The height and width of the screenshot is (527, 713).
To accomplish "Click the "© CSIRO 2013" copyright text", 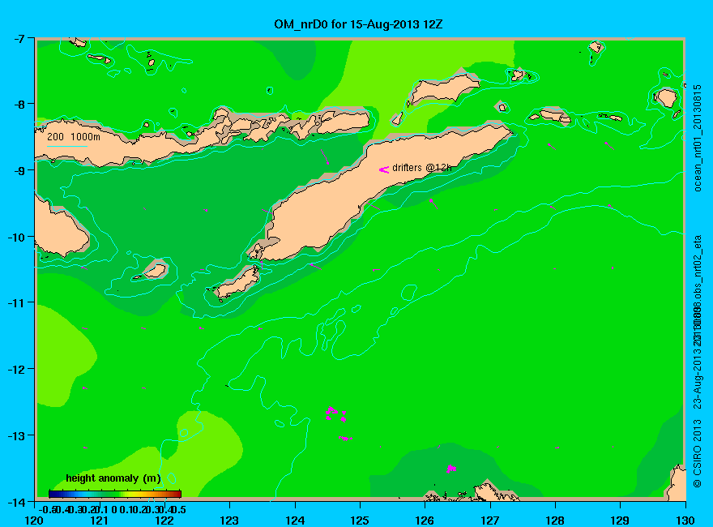I will [698, 454].
